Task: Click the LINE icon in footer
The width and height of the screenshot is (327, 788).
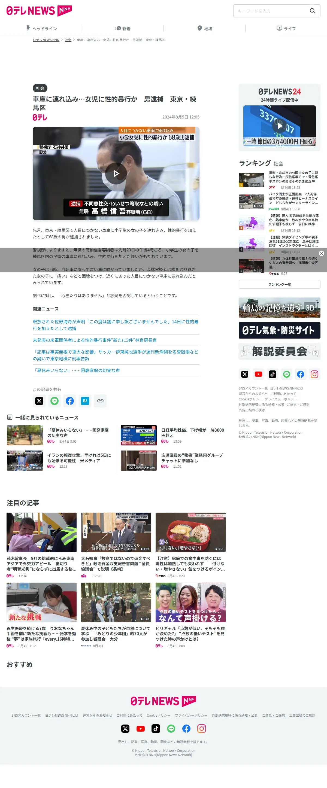Action: coord(171,729)
